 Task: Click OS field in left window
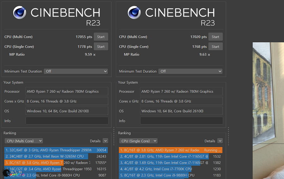pos(67,111)
